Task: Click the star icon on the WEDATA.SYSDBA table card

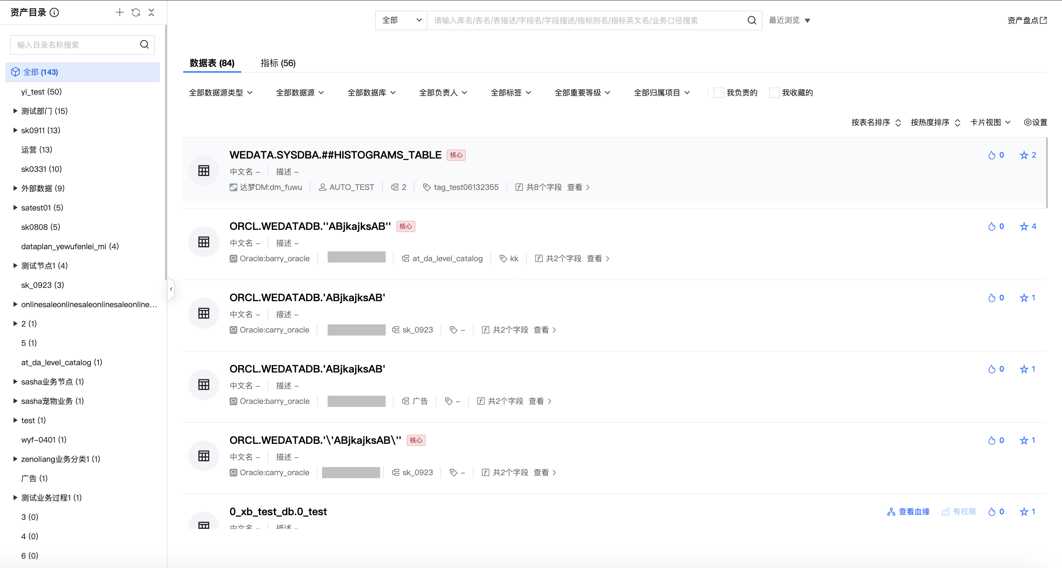Action: click(x=1024, y=155)
